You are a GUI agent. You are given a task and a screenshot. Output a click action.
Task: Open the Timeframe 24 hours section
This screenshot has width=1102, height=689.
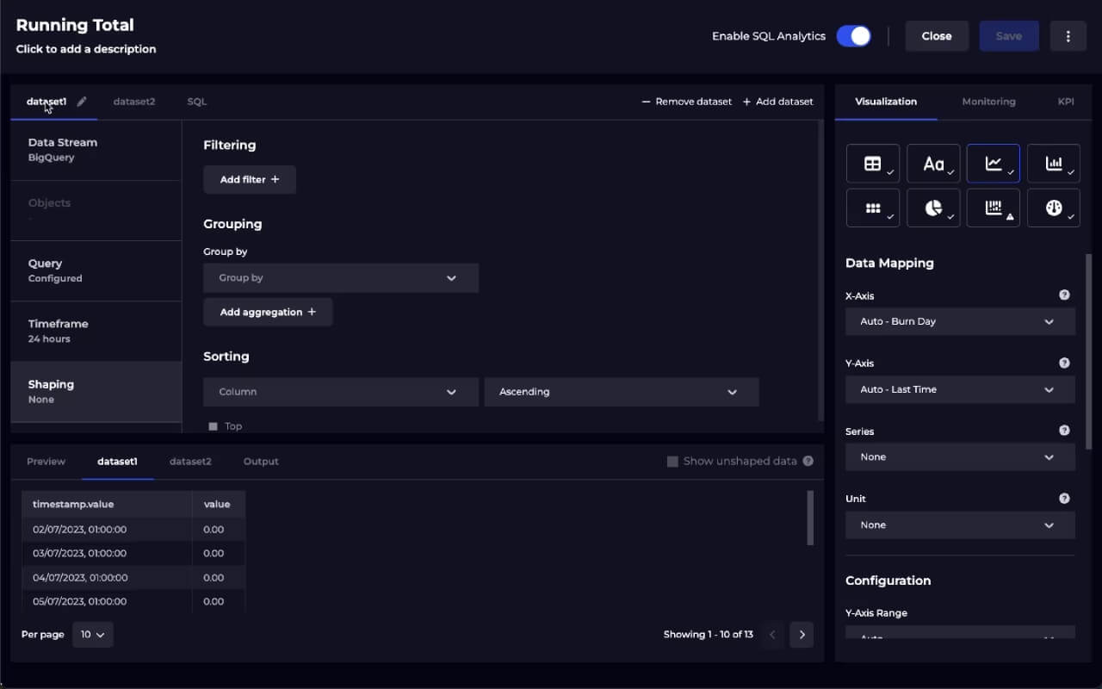click(96, 331)
